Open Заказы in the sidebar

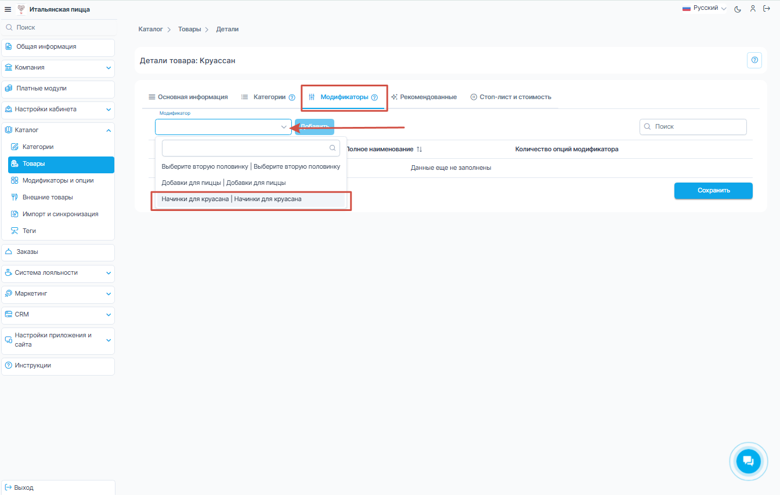tap(58, 252)
